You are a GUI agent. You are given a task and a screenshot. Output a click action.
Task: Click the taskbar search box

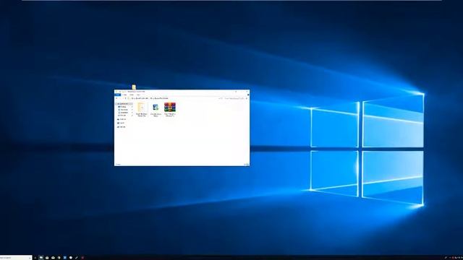click(16, 258)
